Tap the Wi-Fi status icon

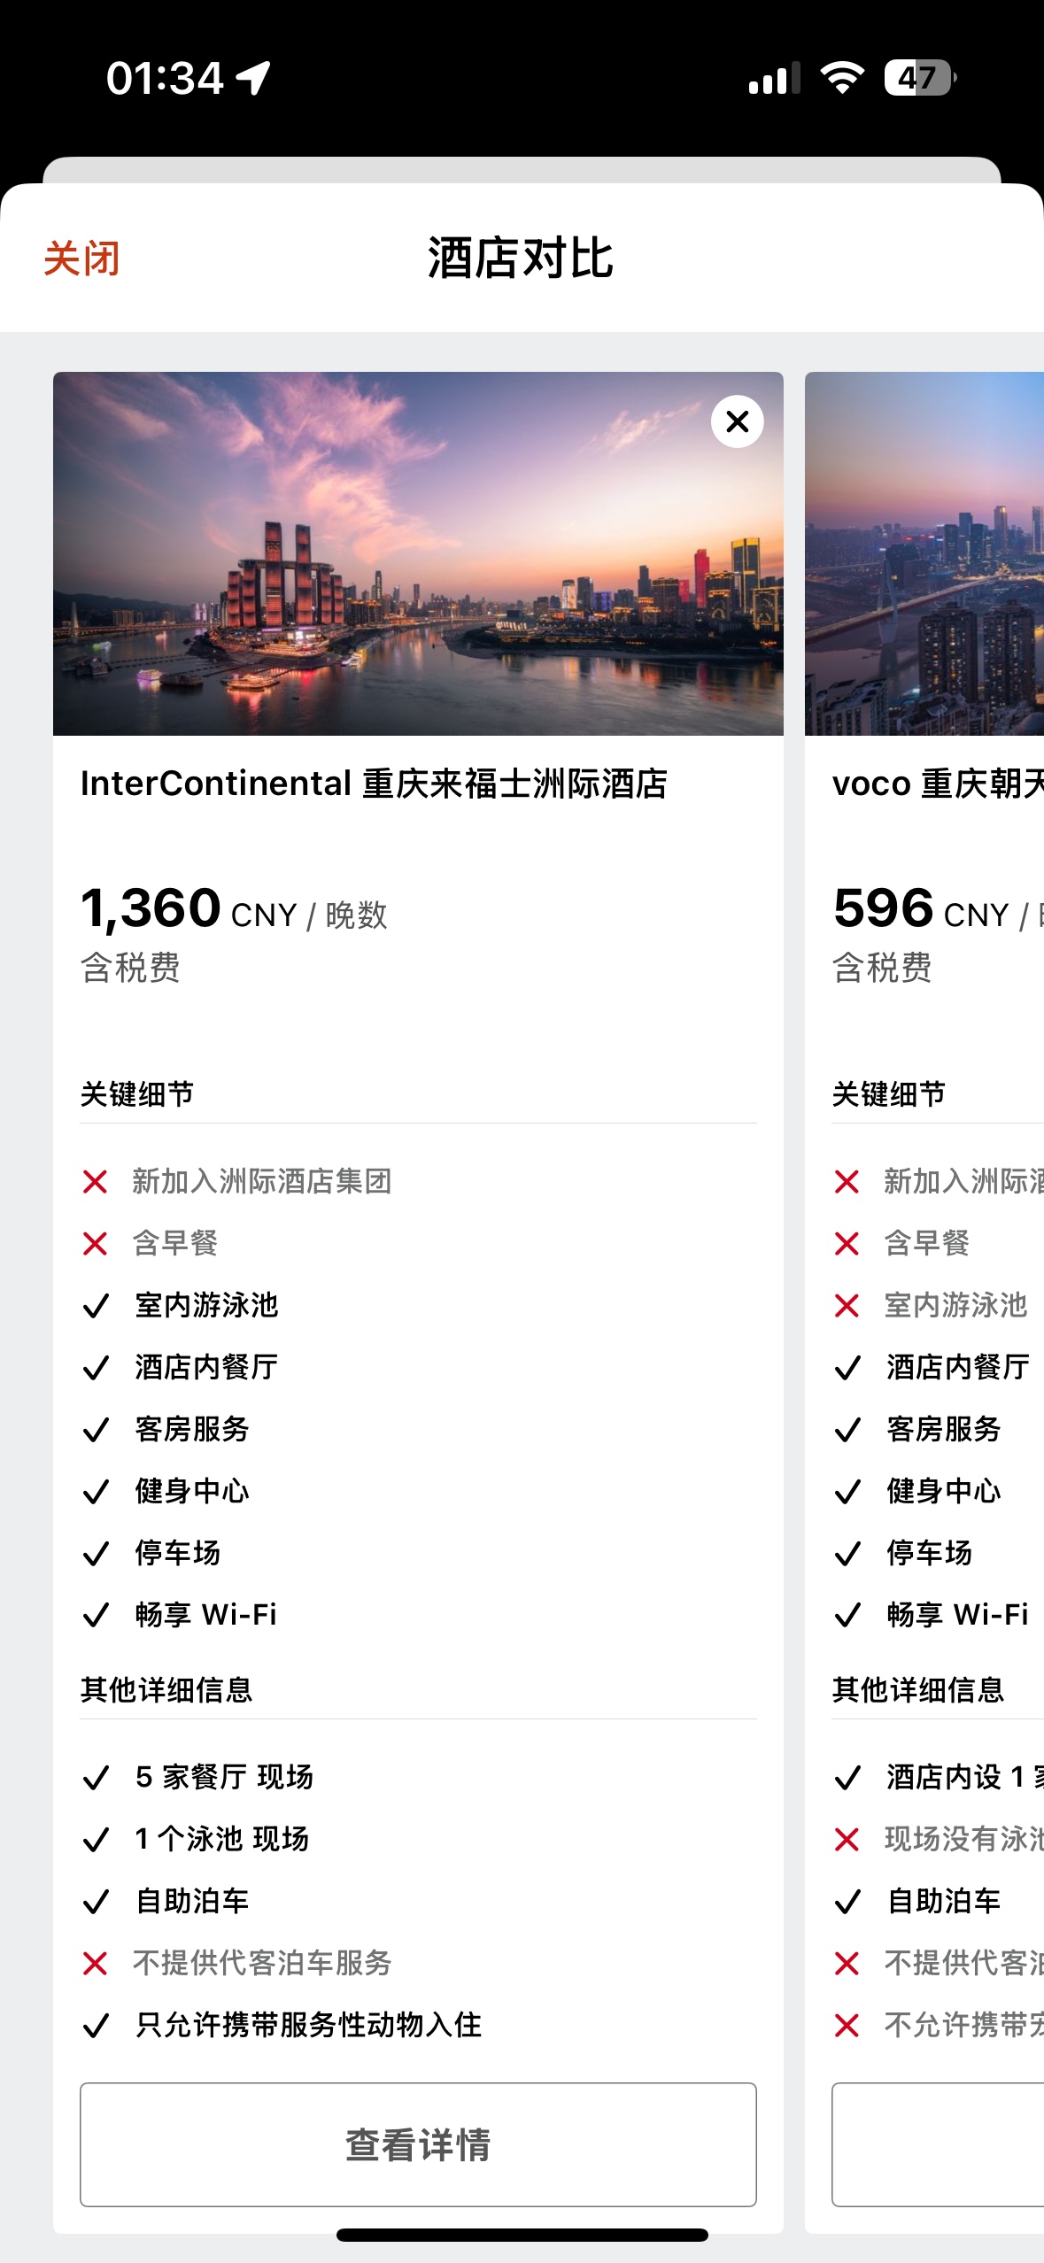click(842, 78)
